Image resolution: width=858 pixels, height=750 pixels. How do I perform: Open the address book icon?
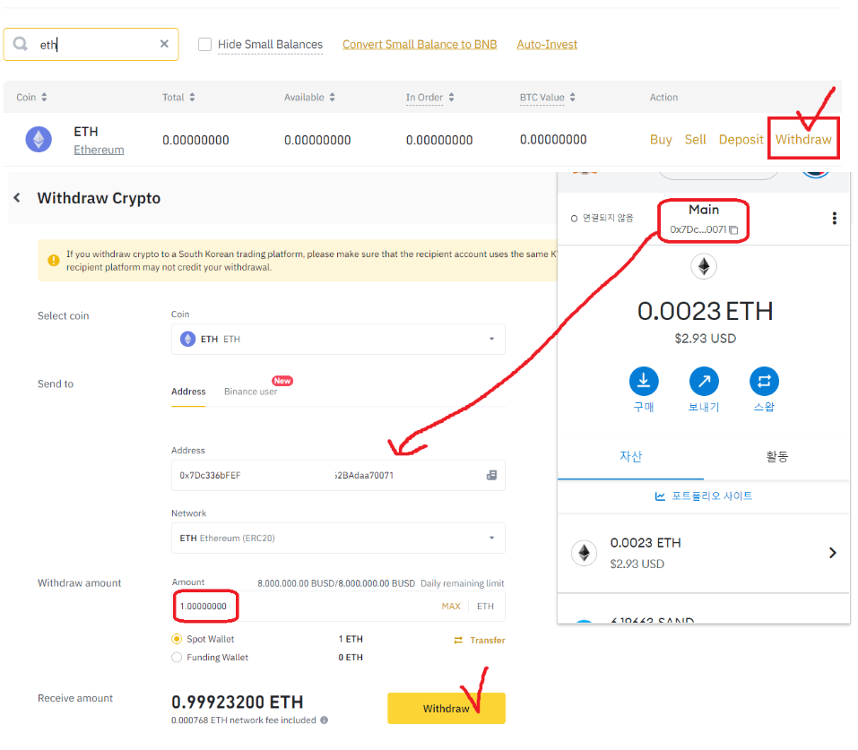coord(491,476)
